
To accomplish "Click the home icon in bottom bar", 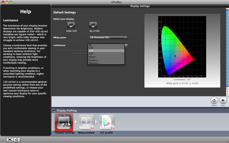I will click(17, 140).
